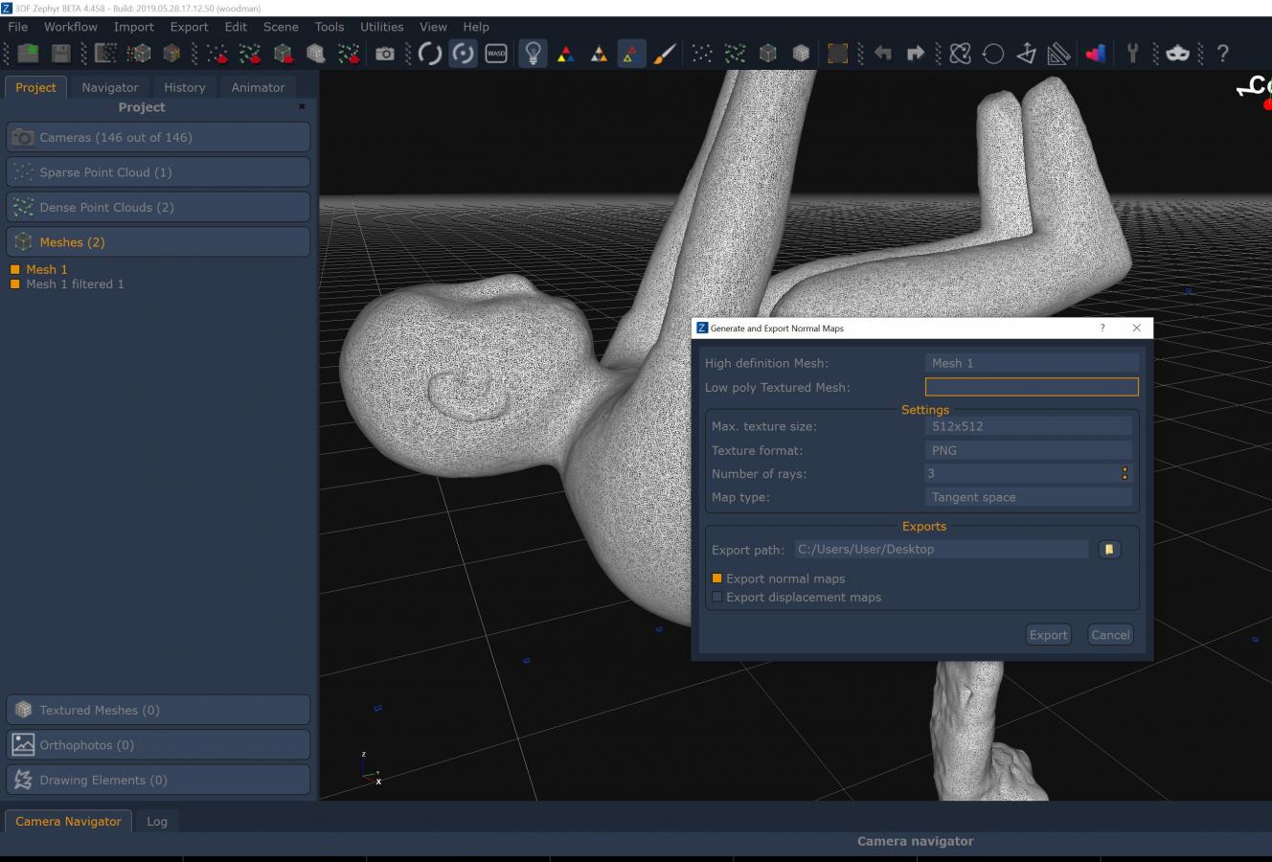This screenshot has width=1272, height=862.
Task: Enable Export displacement maps checkbox
Action: point(716,597)
